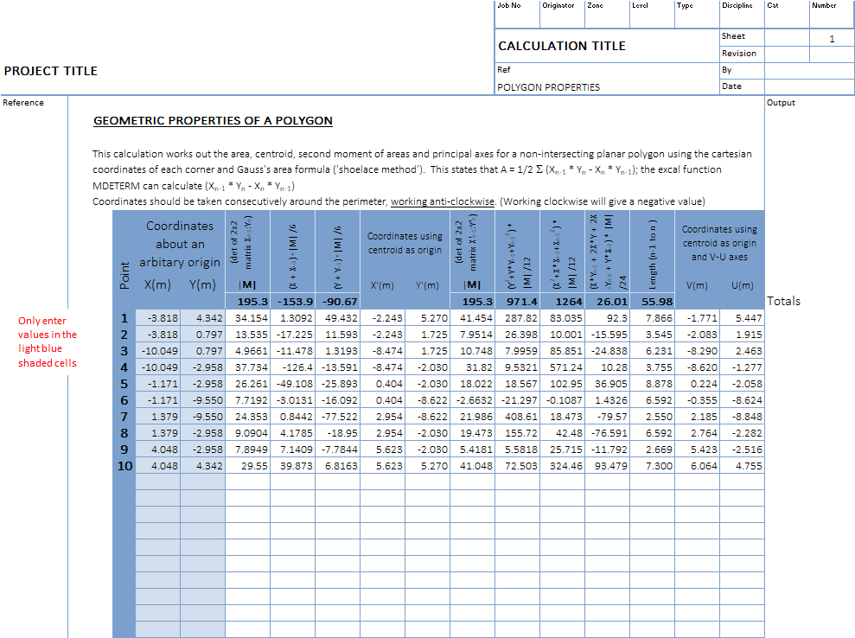The width and height of the screenshot is (855, 638).
Task: Click the total cell showing -153.9
Action: click(293, 302)
